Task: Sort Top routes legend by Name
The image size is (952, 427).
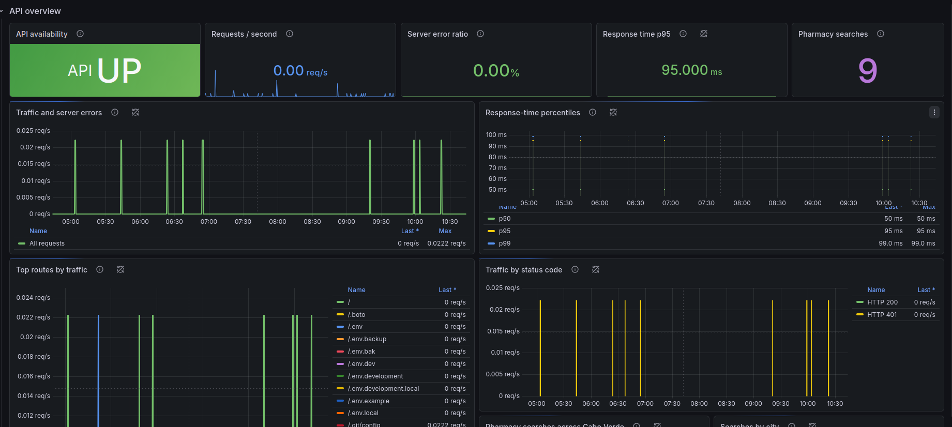Action: (357, 290)
